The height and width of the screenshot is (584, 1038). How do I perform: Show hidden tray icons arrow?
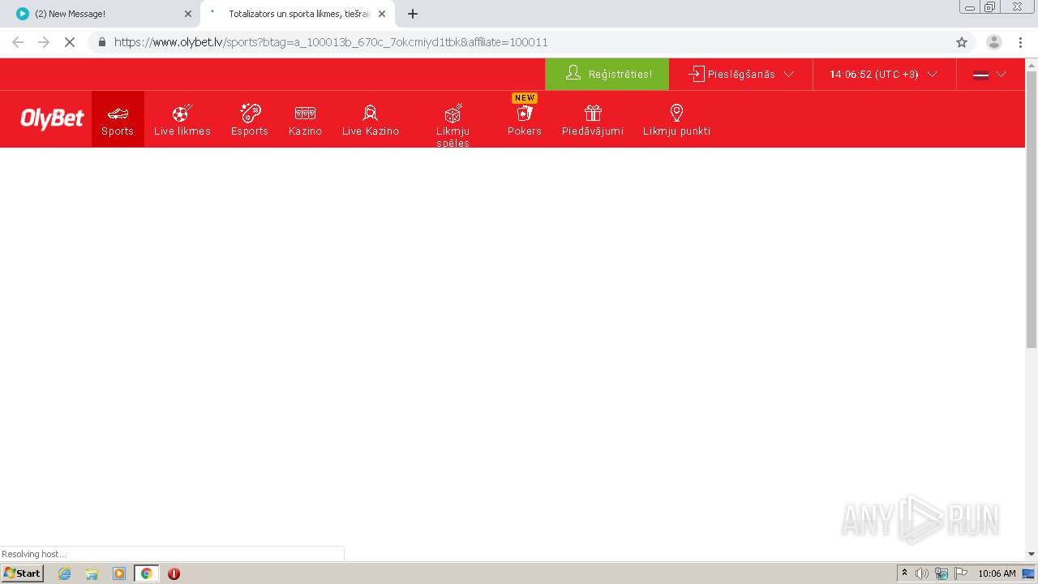[904, 573]
